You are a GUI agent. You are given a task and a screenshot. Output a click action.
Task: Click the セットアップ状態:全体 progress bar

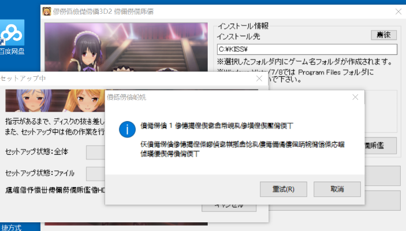pos(95,152)
